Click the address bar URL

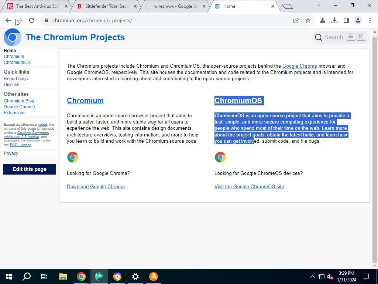[x=92, y=21]
